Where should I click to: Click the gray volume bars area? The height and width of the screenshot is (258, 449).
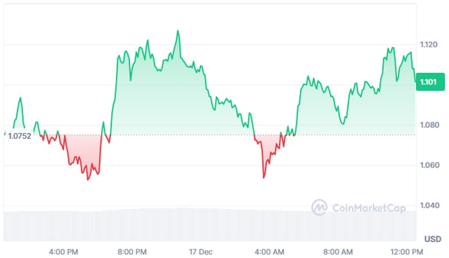pyautogui.click(x=208, y=224)
